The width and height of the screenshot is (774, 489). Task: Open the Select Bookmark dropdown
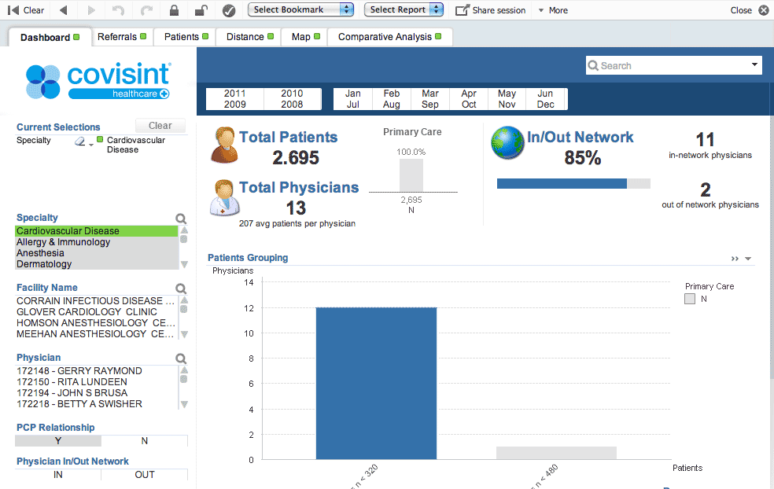point(300,10)
